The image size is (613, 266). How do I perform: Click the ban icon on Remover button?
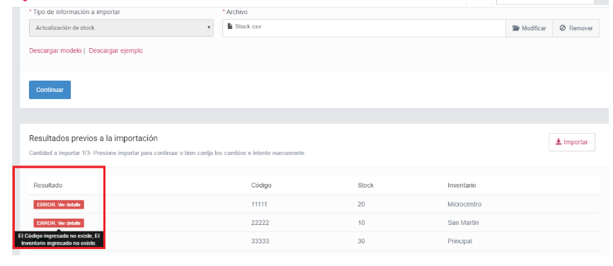(x=563, y=28)
